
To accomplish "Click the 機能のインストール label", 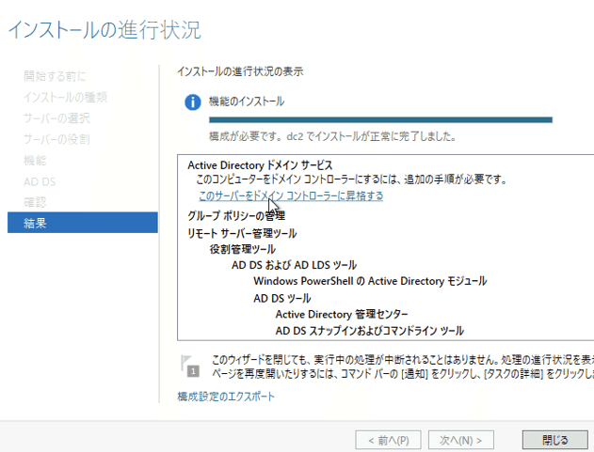I will (247, 101).
